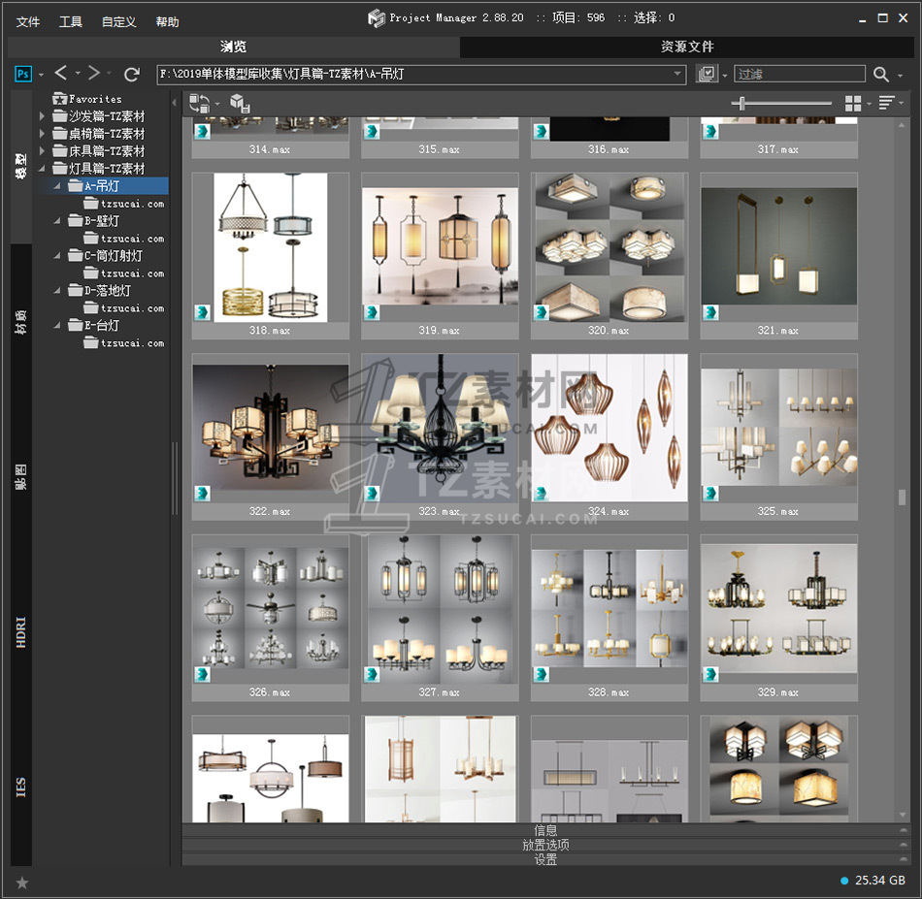922x899 pixels.
Task: Click the favorites star icon at bottom left
Action: coord(22,882)
